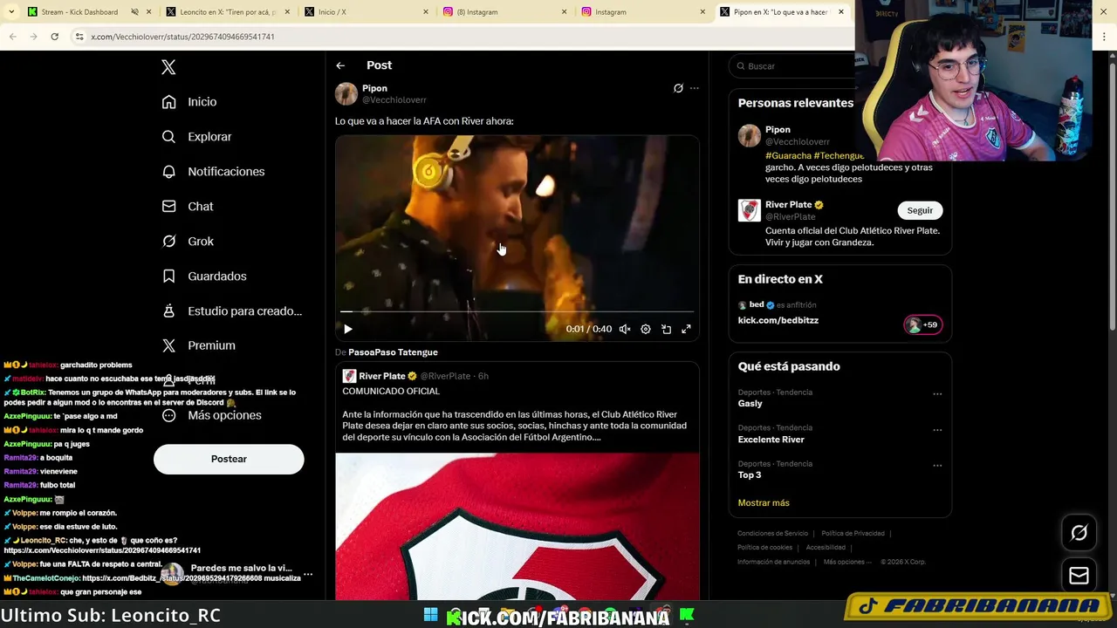This screenshot has height=628, width=1117.
Task: Open Guardados bookmarks
Action: [204, 276]
